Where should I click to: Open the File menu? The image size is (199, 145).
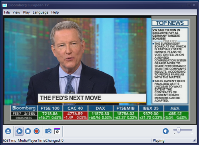pyautogui.click(x=7, y=12)
